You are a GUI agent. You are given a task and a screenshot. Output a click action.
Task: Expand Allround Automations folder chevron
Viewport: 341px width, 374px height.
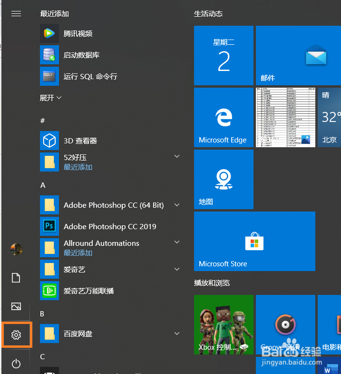click(x=177, y=242)
